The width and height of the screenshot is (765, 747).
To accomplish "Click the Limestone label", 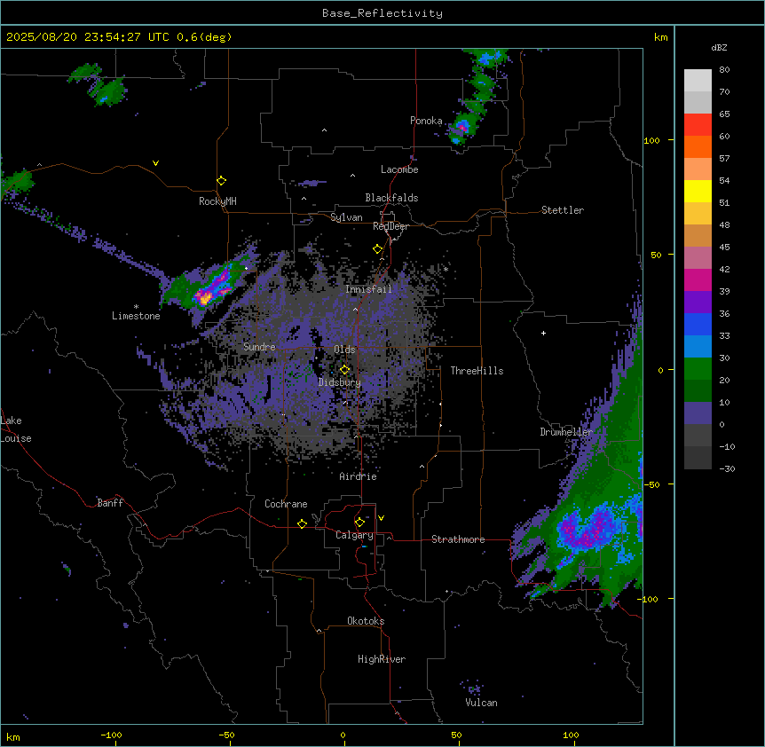I will (136, 316).
